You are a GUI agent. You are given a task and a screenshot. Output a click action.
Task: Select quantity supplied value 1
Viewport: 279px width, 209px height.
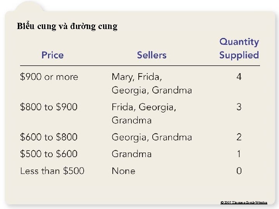coord(239,154)
